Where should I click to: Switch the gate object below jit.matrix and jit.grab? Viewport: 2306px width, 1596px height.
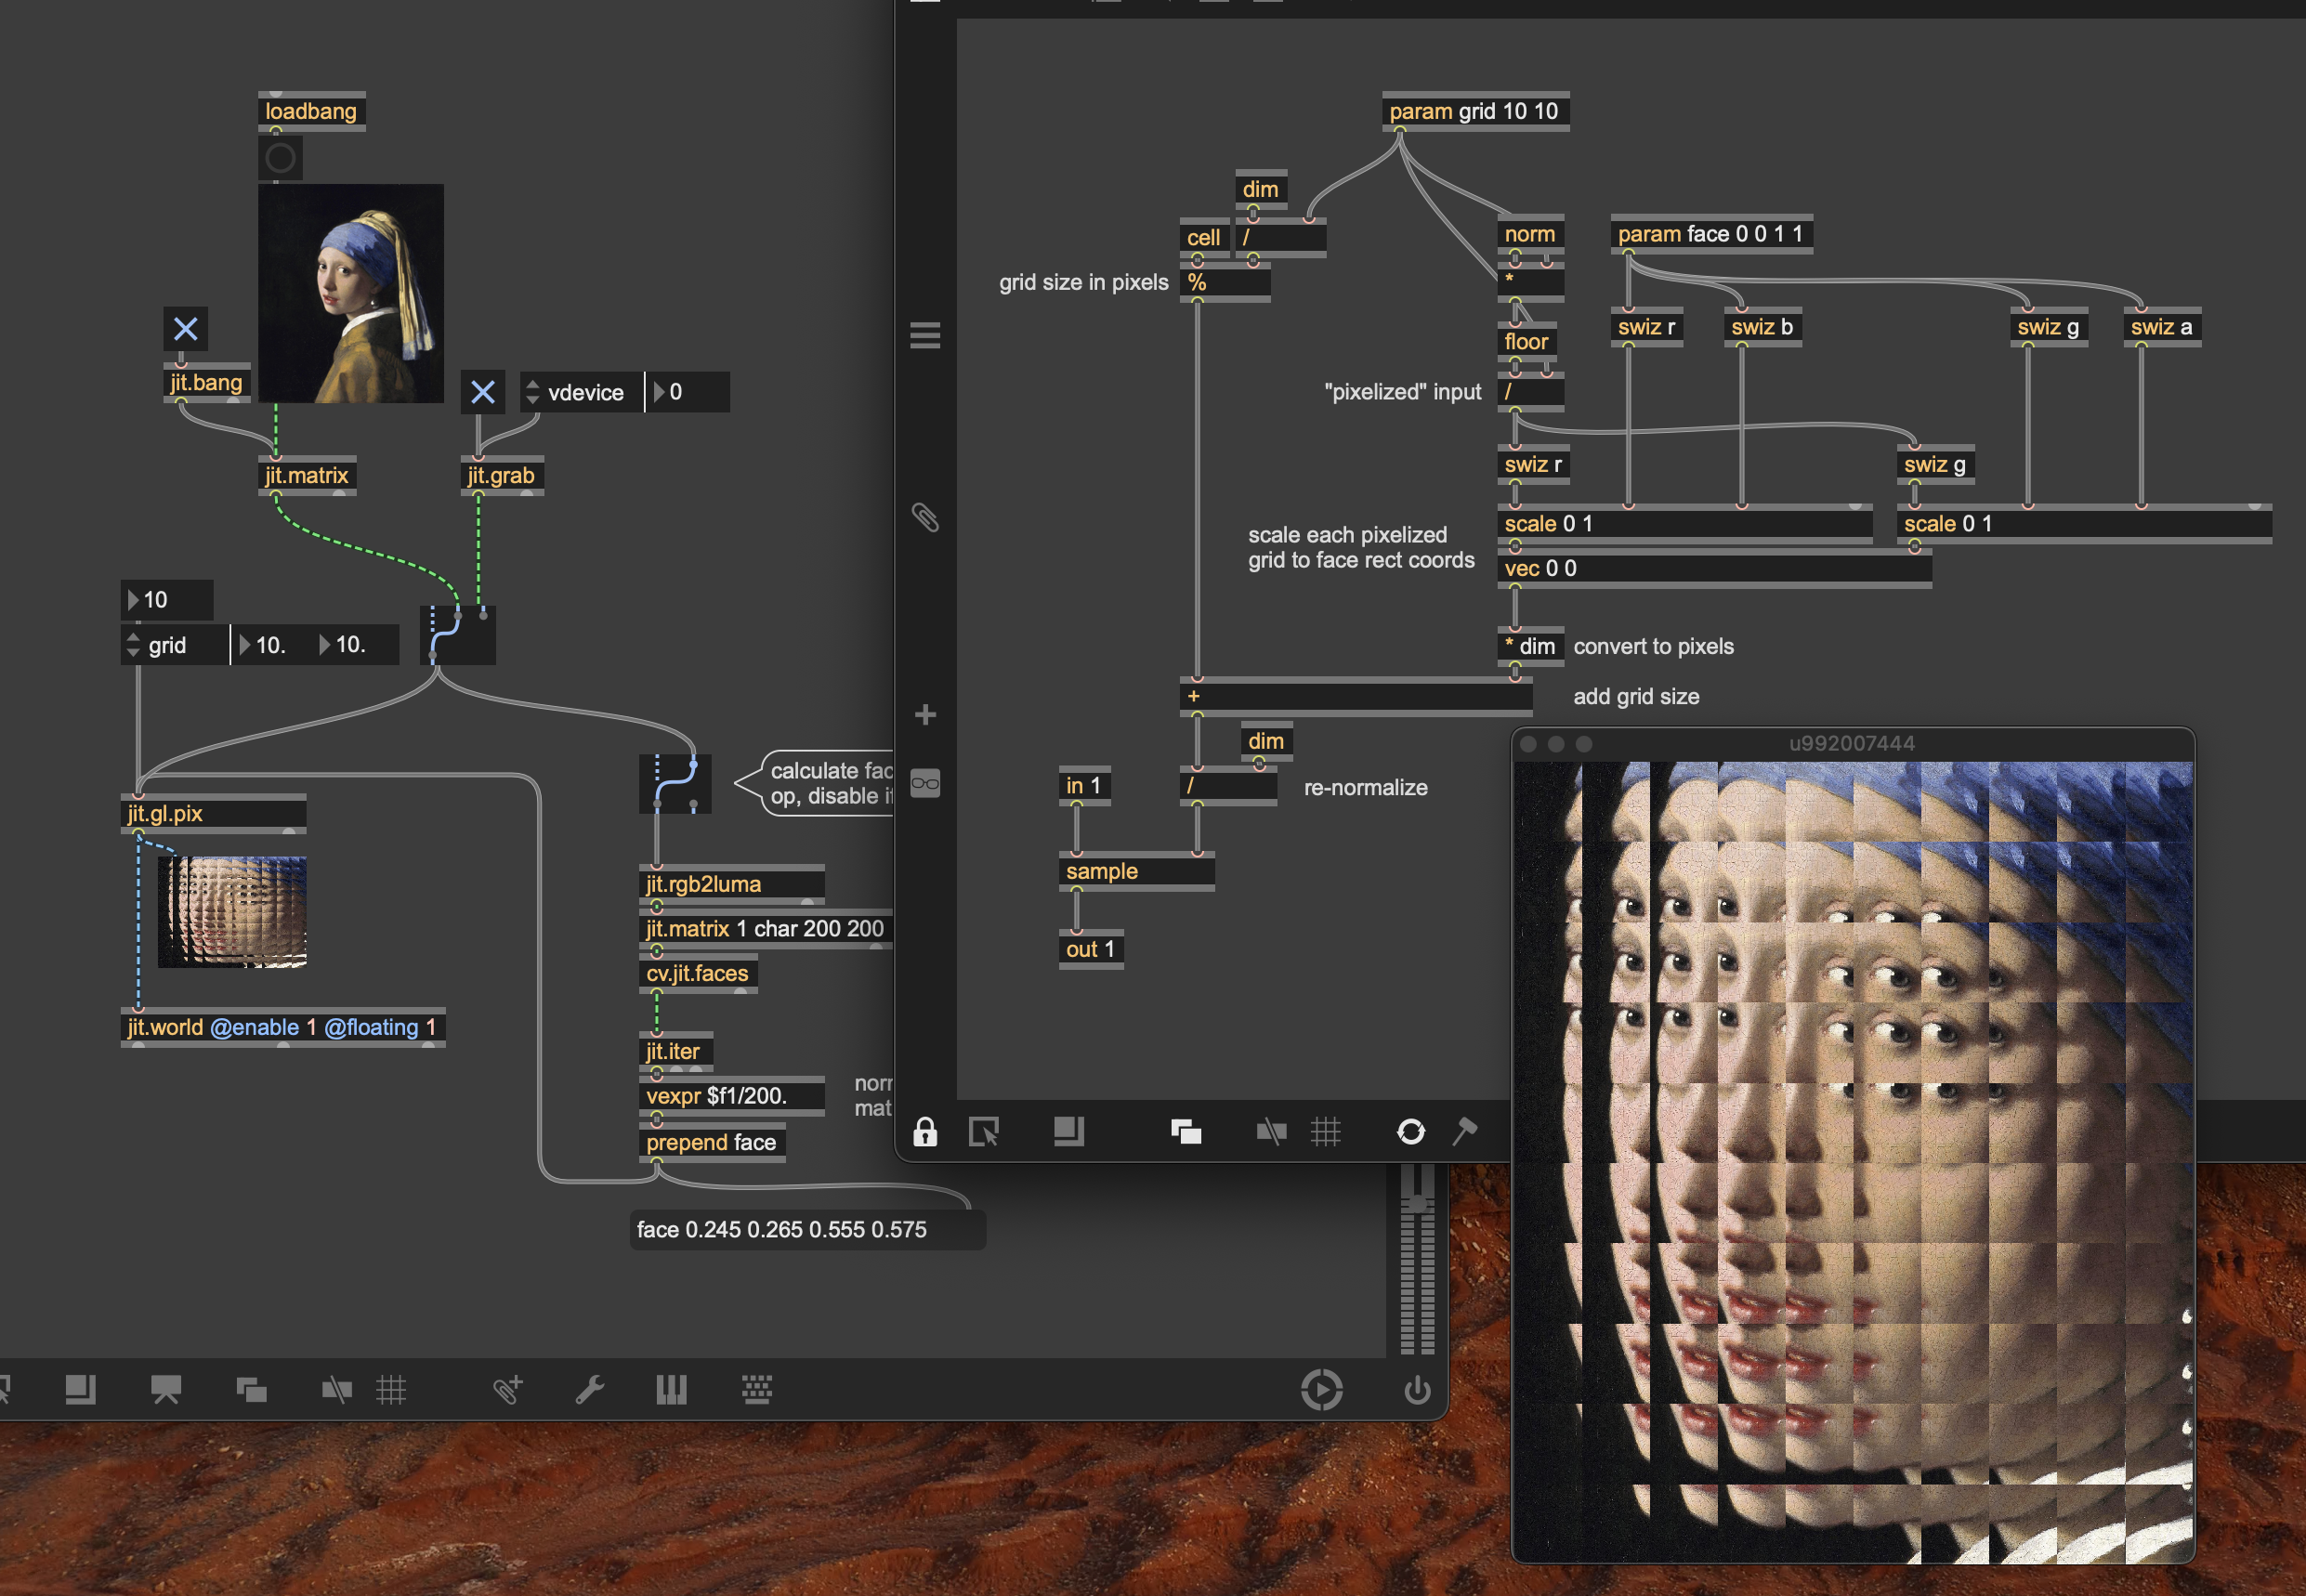click(458, 635)
